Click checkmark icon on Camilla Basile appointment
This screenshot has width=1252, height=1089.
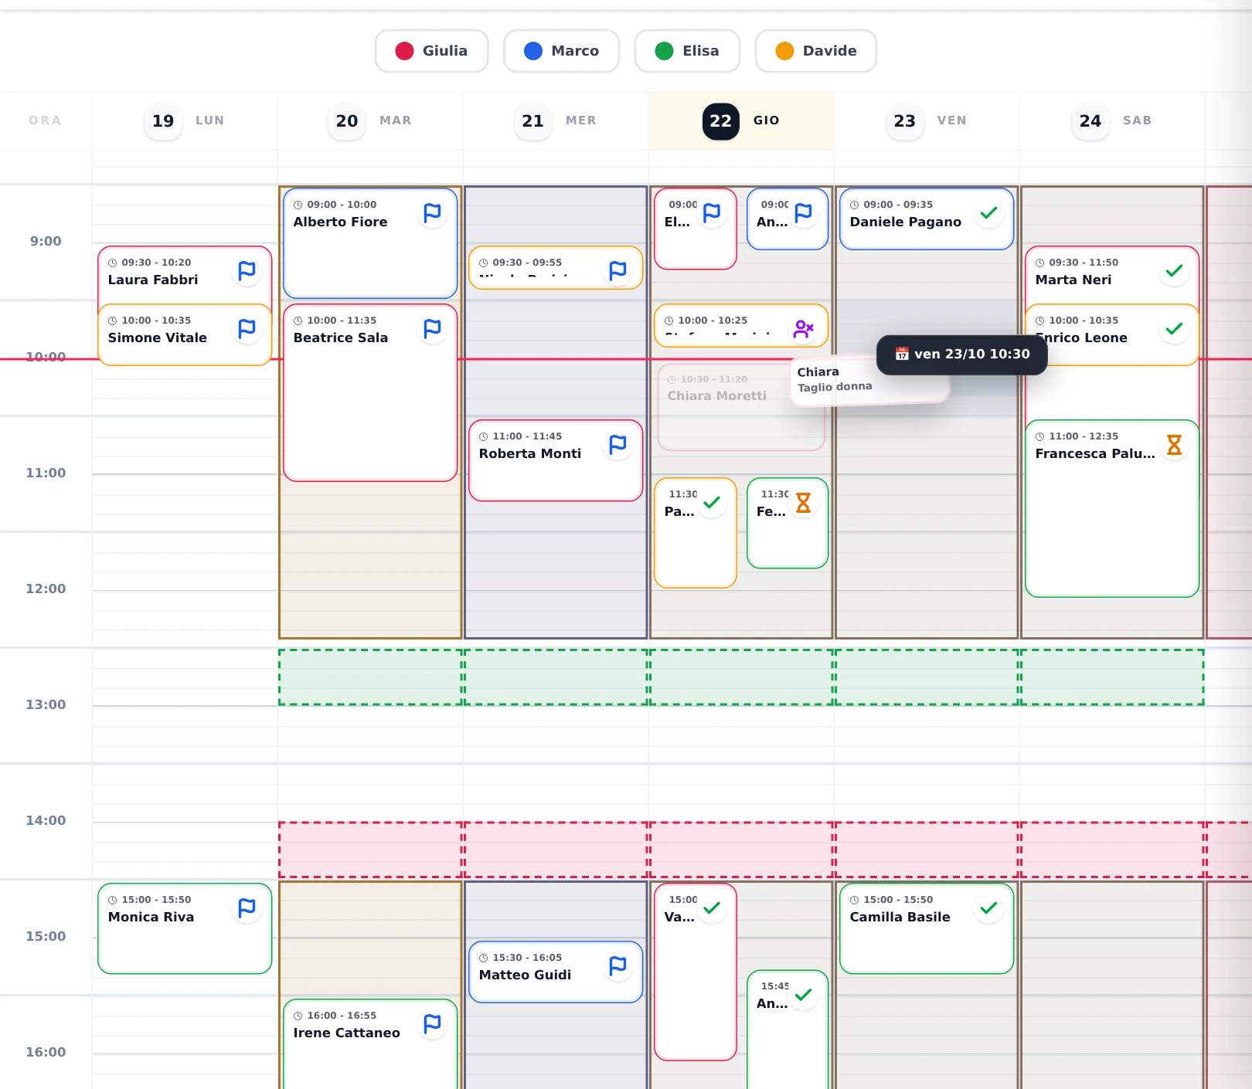[989, 908]
